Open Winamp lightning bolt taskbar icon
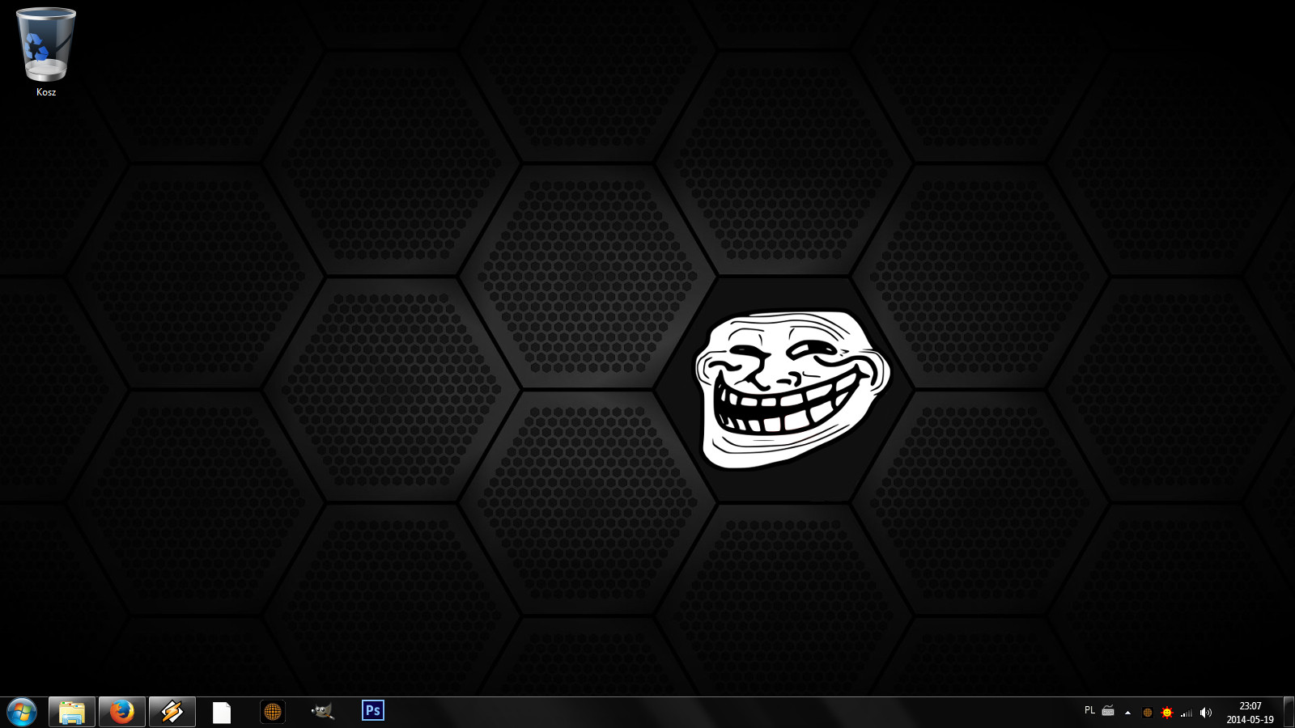1295x728 pixels. pyautogui.click(x=172, y=712)
